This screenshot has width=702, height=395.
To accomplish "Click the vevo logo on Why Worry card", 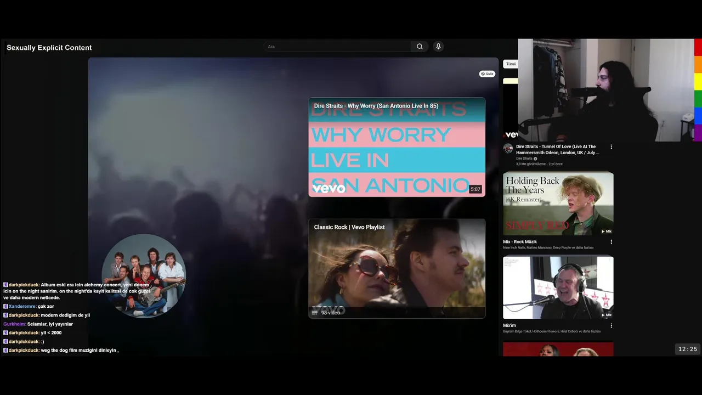I will (x=329, y=189).
